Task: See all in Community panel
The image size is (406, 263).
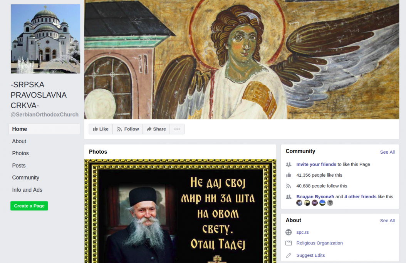Action: (388, 152)
